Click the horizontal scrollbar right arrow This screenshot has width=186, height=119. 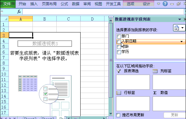[104, 118]
